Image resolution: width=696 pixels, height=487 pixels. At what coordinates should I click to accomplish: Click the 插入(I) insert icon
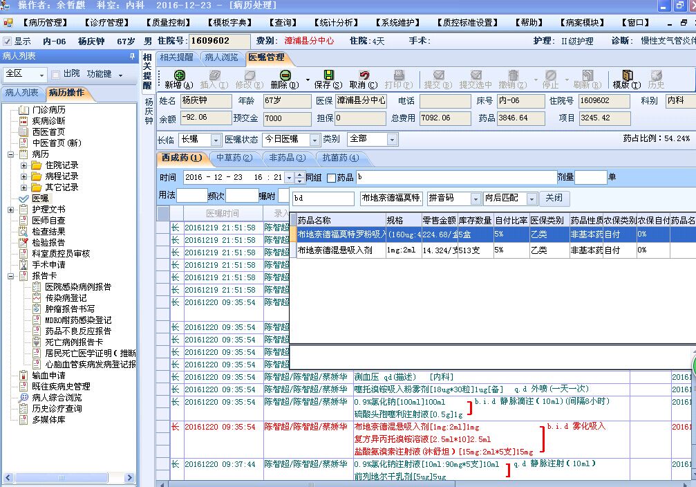214,75
